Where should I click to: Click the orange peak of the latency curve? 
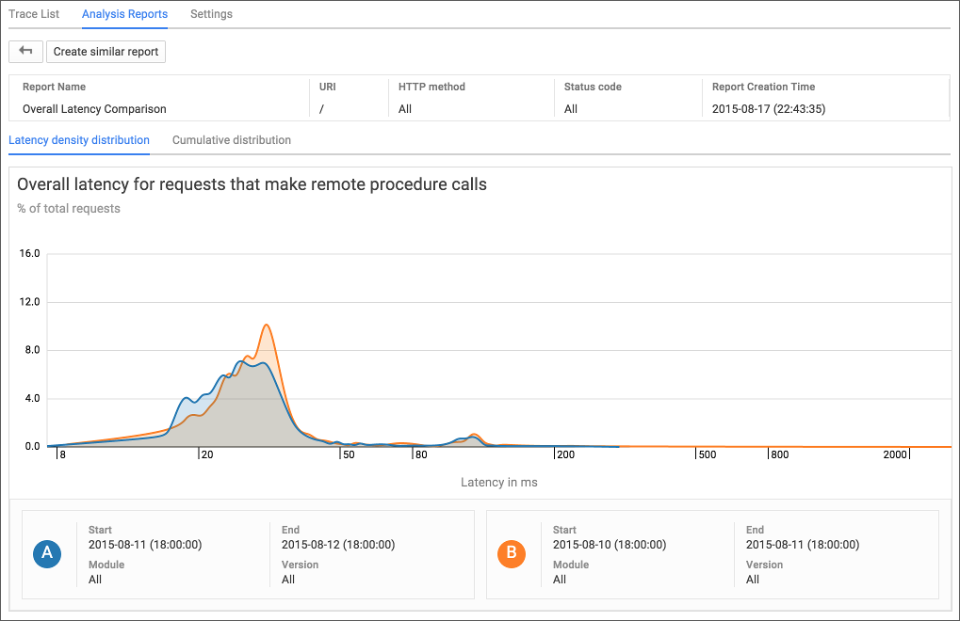(x=268, y=326)
